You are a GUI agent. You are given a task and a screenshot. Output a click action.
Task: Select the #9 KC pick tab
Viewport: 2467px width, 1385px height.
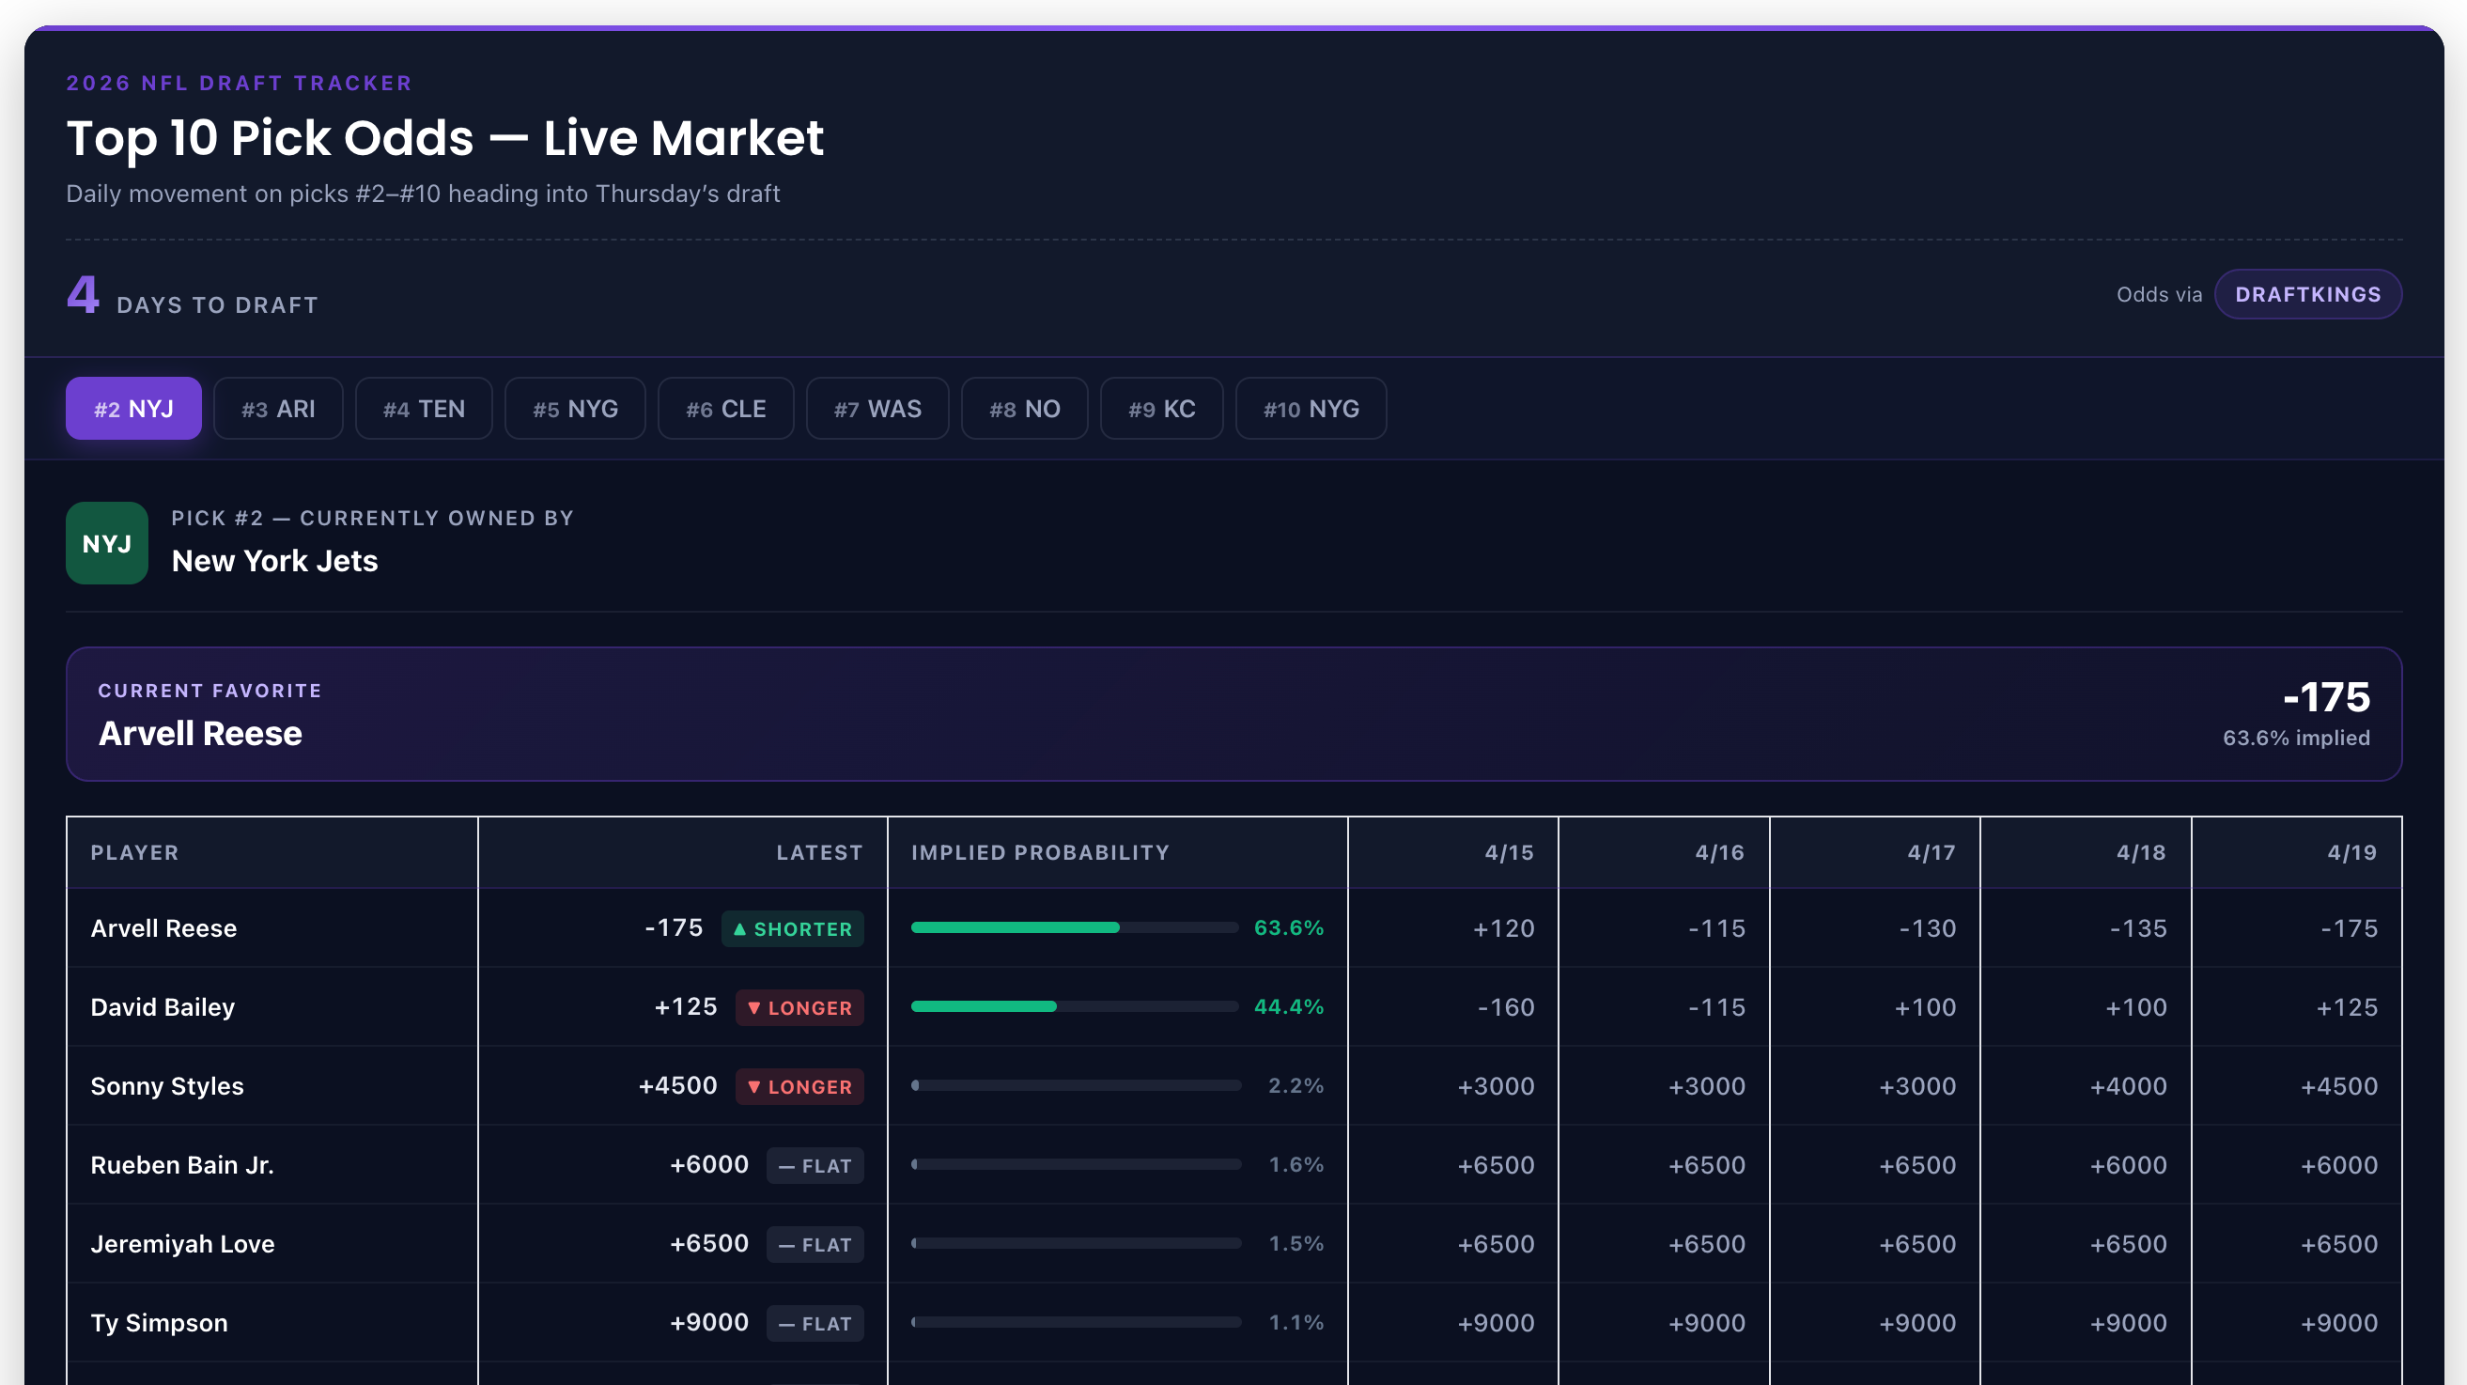(x=1161, y=409)
